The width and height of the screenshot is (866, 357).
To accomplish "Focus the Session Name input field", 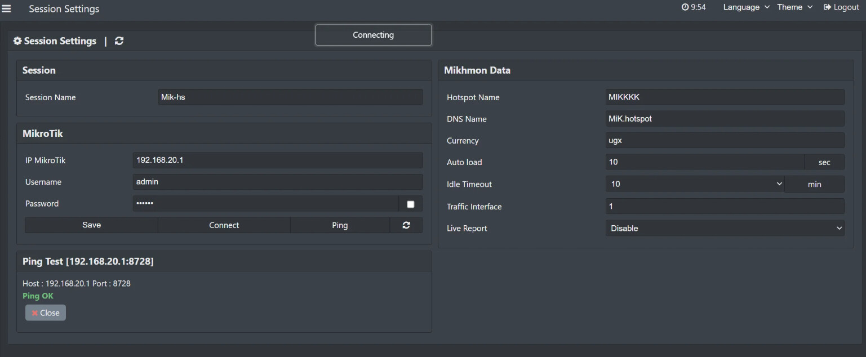I will click(x=290, y=97).
